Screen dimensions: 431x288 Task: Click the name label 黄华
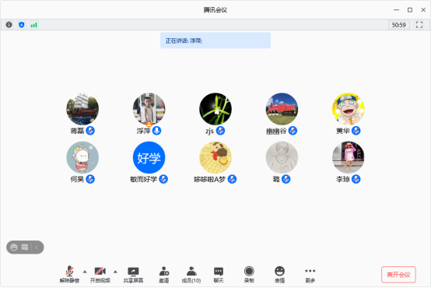(x=343, y=131)
